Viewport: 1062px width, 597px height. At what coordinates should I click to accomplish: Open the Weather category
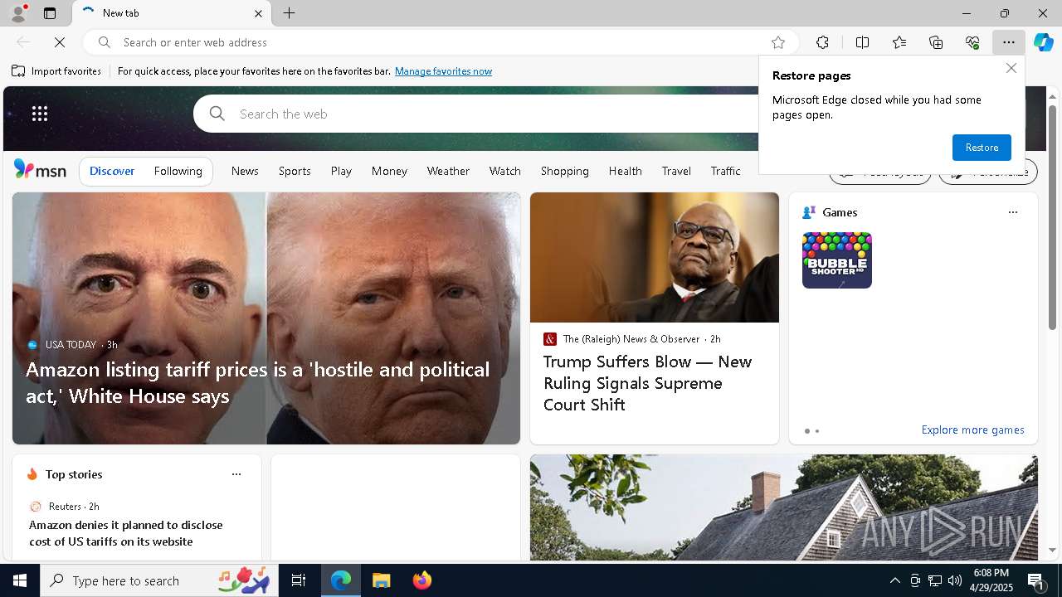pyautogui.click(x=448, y=171)
